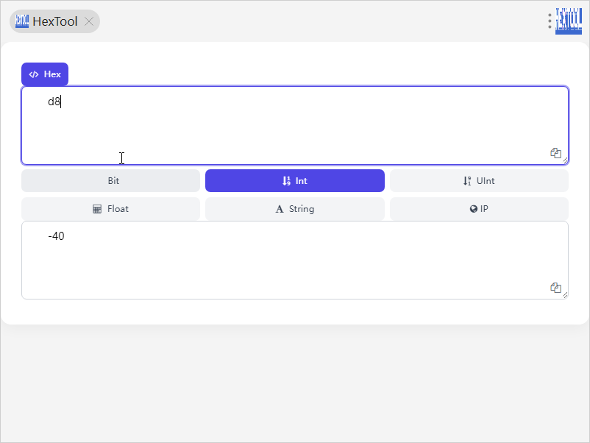Image resolution: width=590 pixels, height=443 pixels.
Task: Click the HexTool logo at top right
Action: 569,21
